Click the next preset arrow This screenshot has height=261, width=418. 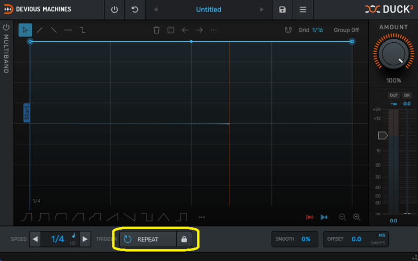coord(262,10)
